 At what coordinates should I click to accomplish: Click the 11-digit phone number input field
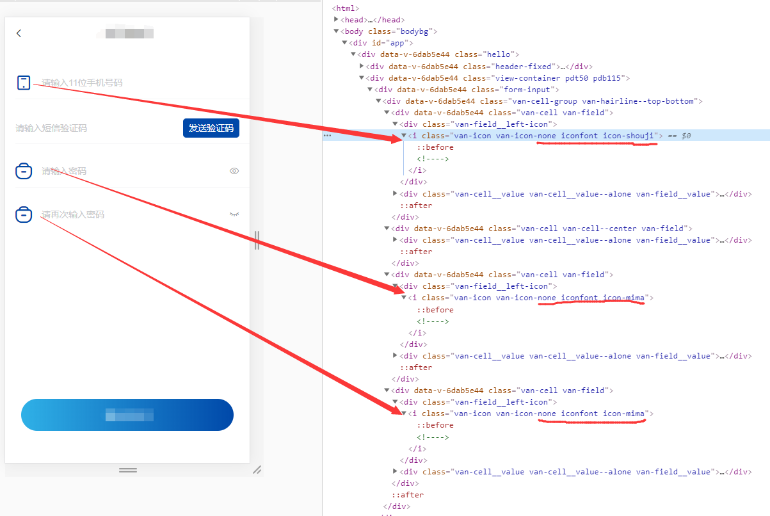click(x=96, y=83)
